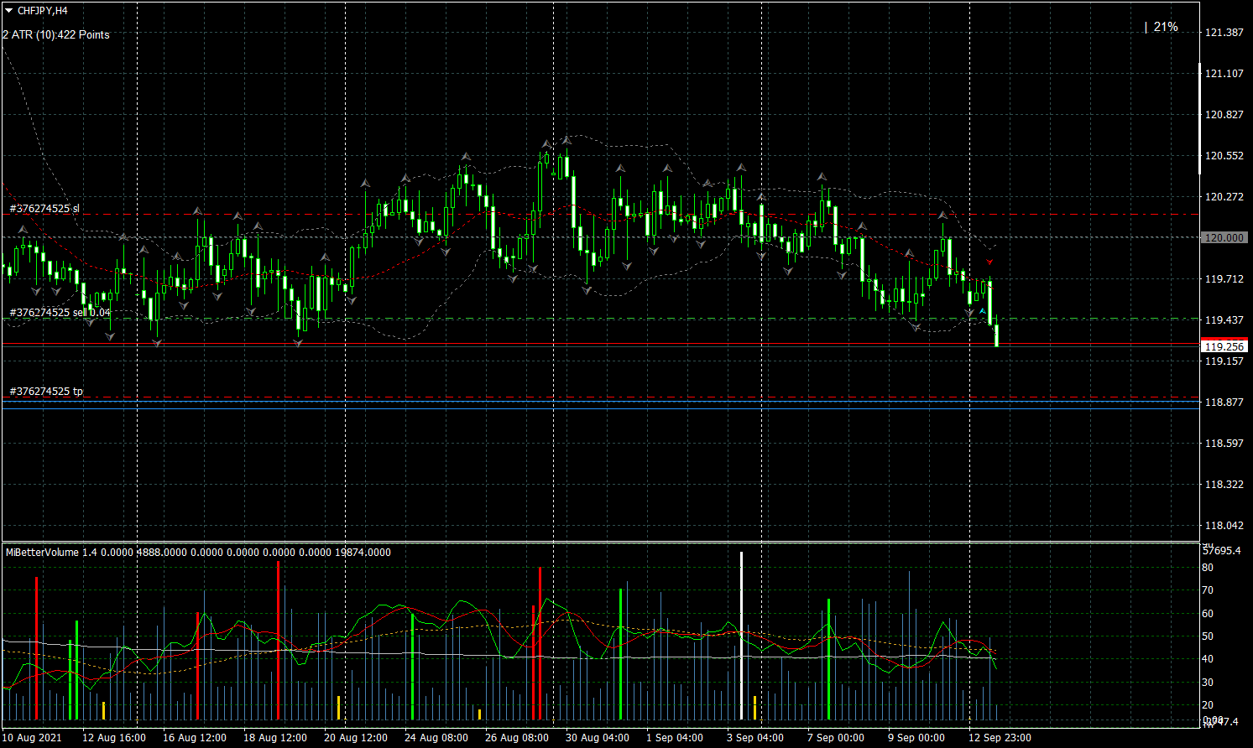
Task: Click the blue take-profit horizontal line
Action: pyautogui.click(x=587, y=402)
